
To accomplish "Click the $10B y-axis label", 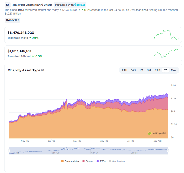I will (x=173, y=85).
